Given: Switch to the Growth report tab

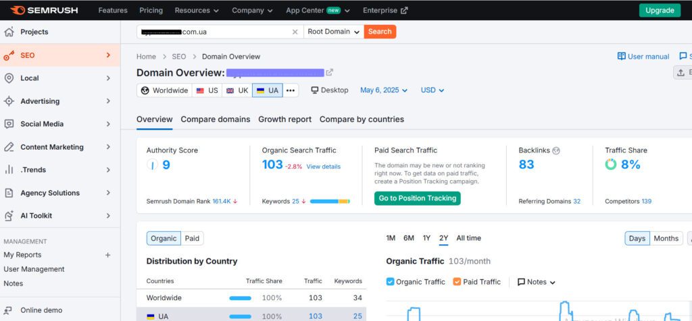Looking at the screenshot, I should 285,119.
